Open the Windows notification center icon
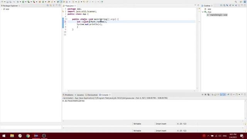The image size is (247, 139). (x=242, y=136)
